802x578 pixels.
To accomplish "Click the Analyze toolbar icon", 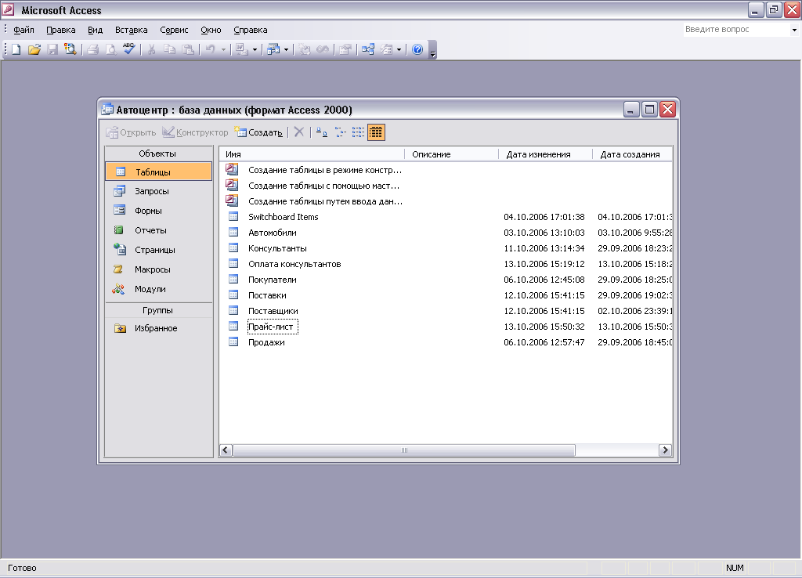I will click(x=273, y=49).
